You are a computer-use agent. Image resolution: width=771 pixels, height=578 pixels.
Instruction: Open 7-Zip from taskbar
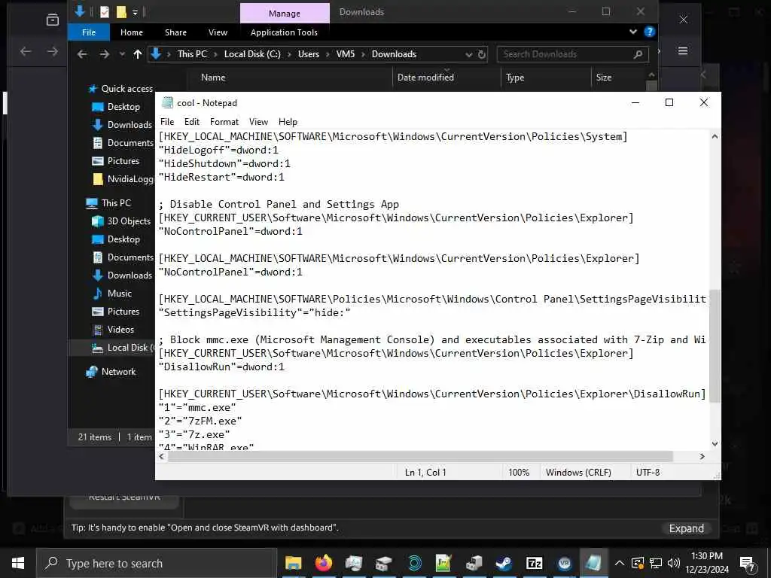[534, 563]
